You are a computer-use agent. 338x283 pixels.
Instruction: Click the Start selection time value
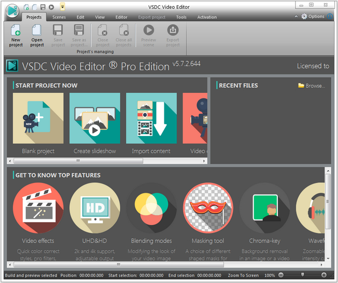151,275
